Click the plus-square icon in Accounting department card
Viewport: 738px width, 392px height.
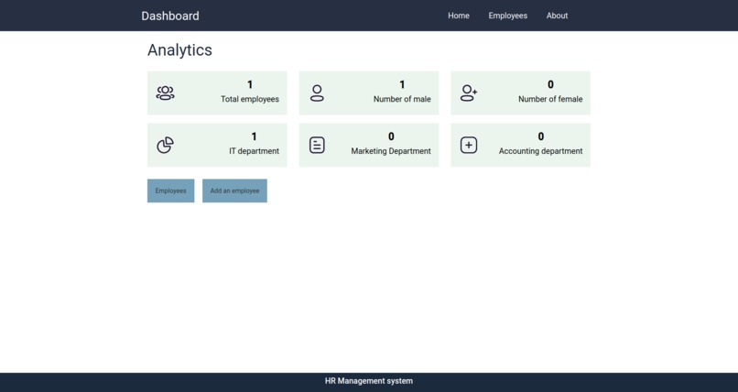coord(469,145)
